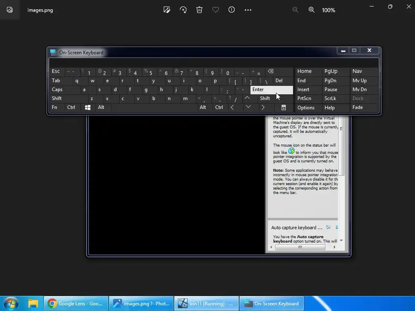Click the down arrow of the help panel scrollbar
The width and height of the screenshot is (415, 311).
pyautogui.click(x=341, y=241)
